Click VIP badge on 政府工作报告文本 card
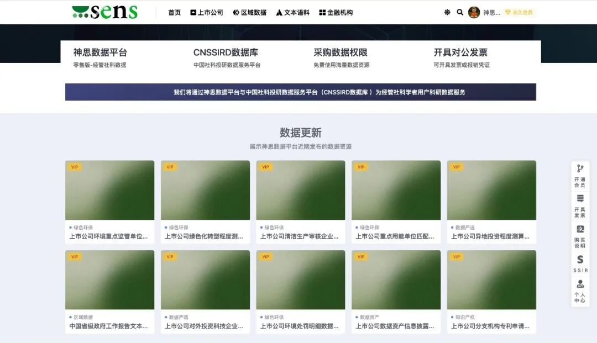 point(75,257)
